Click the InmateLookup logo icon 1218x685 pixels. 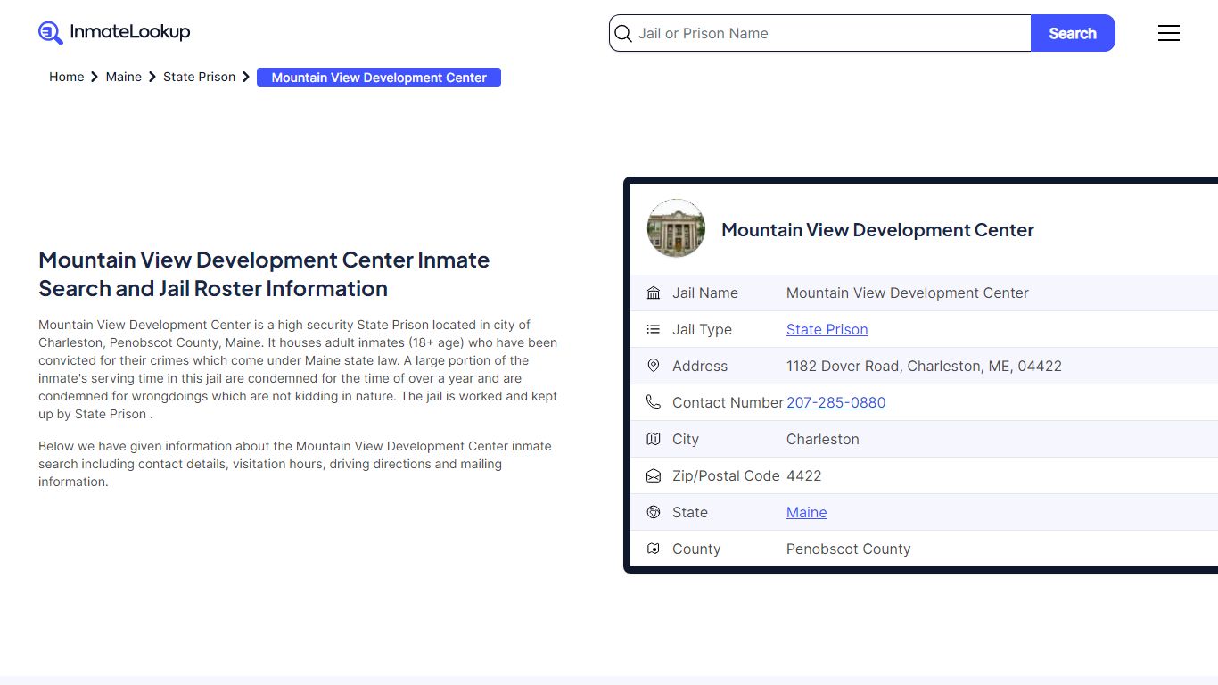[x=51, y=33]
